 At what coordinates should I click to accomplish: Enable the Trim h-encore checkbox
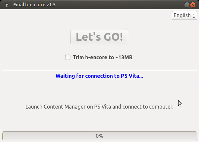(68, 57)
